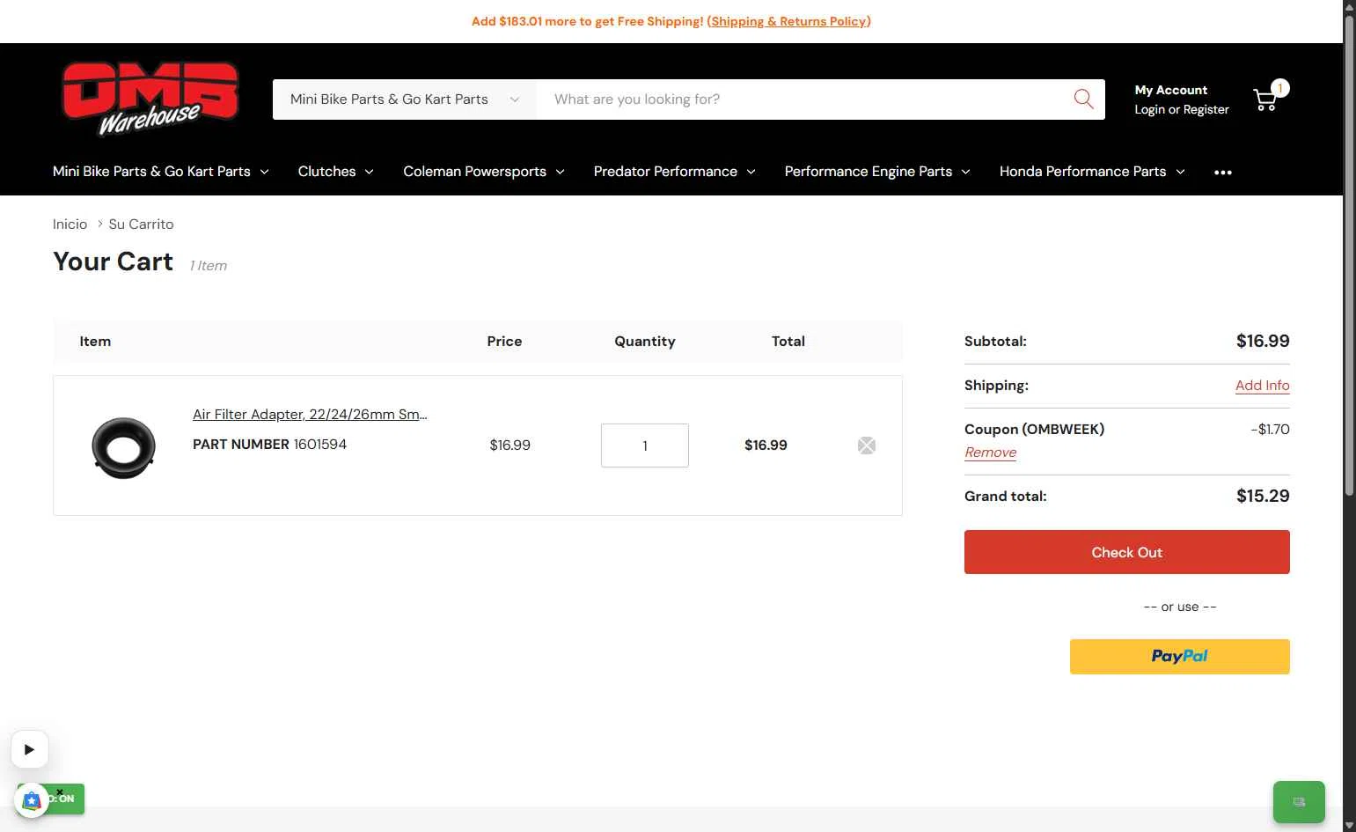Open Shipping & Returns Policy link
This screenshot has height=832, width=1356.
[x=788, y=21]
